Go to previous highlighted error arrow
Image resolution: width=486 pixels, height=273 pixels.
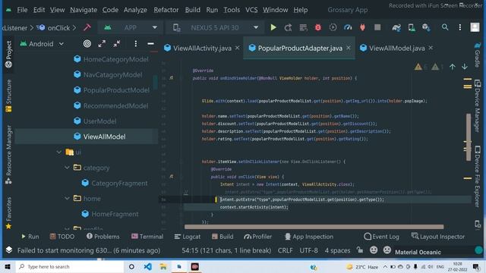(x=453, y=67)
